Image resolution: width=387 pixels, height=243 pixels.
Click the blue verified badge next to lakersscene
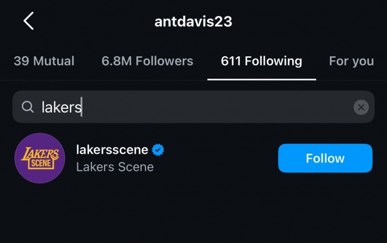(158, 150)
